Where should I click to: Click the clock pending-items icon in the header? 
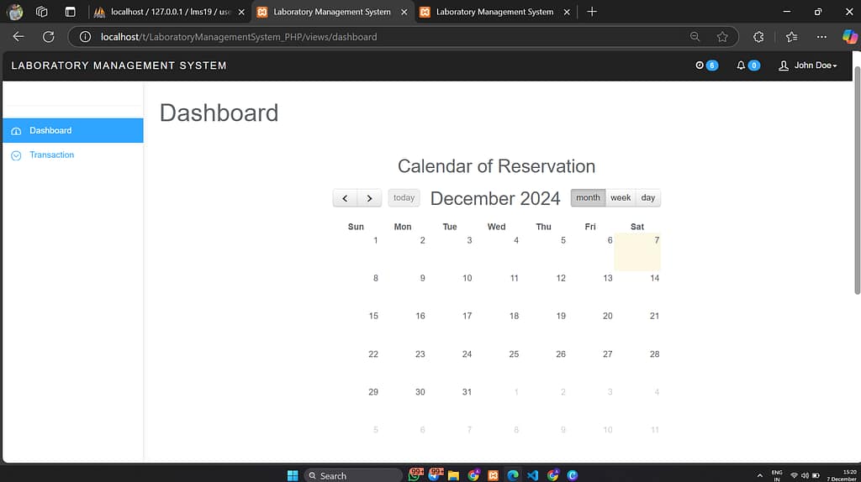[700, 65]
